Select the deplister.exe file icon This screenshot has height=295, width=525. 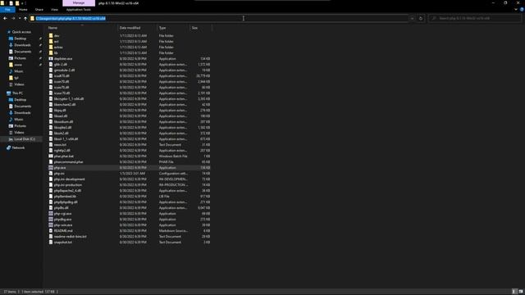[51, 58]
